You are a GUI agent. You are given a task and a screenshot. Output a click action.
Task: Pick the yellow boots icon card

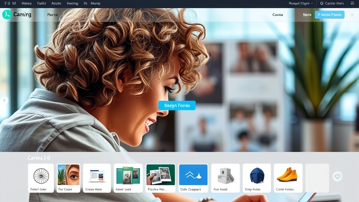pyautogui.click(x=288, y=178)
